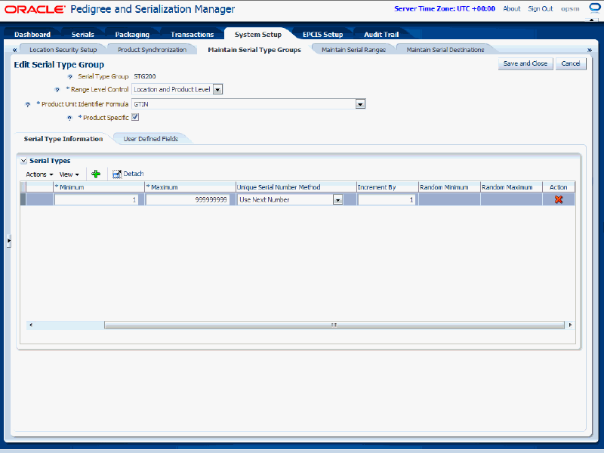Click the Detach table icon

(117, 174)
